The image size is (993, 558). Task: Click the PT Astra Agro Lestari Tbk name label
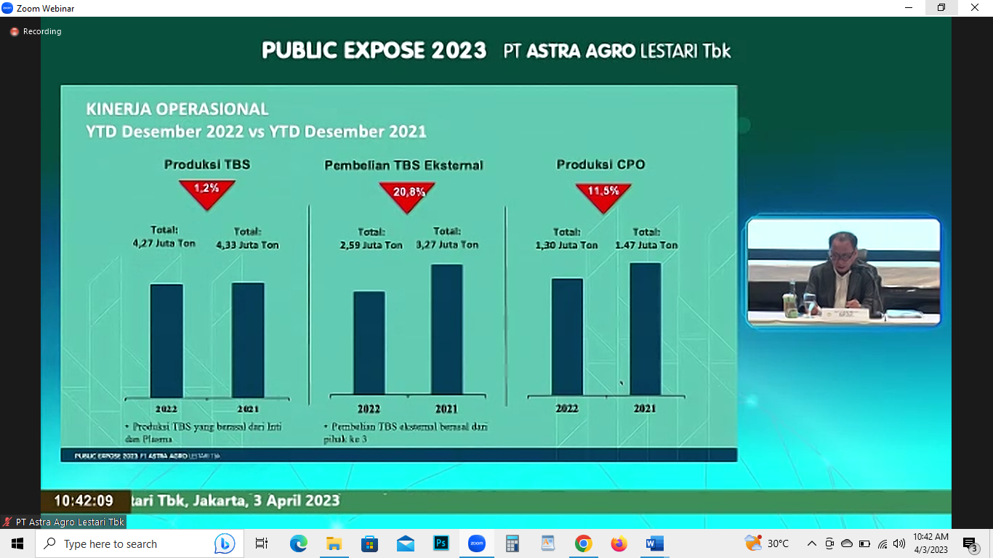tap(70, 522)
